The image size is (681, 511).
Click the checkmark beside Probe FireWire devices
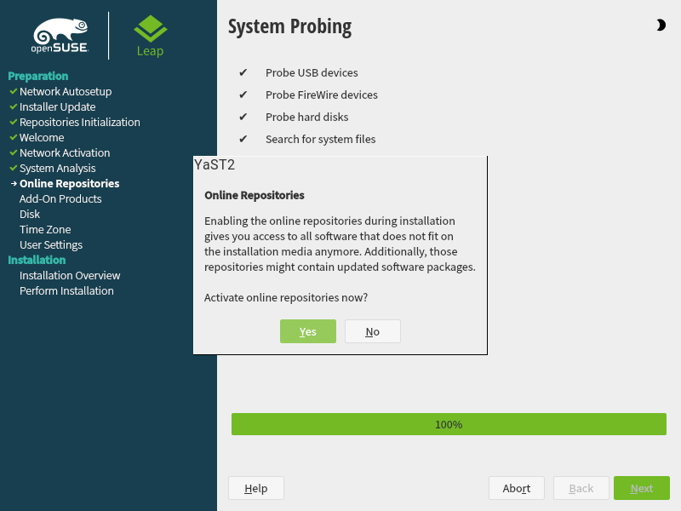pos(244,95)
